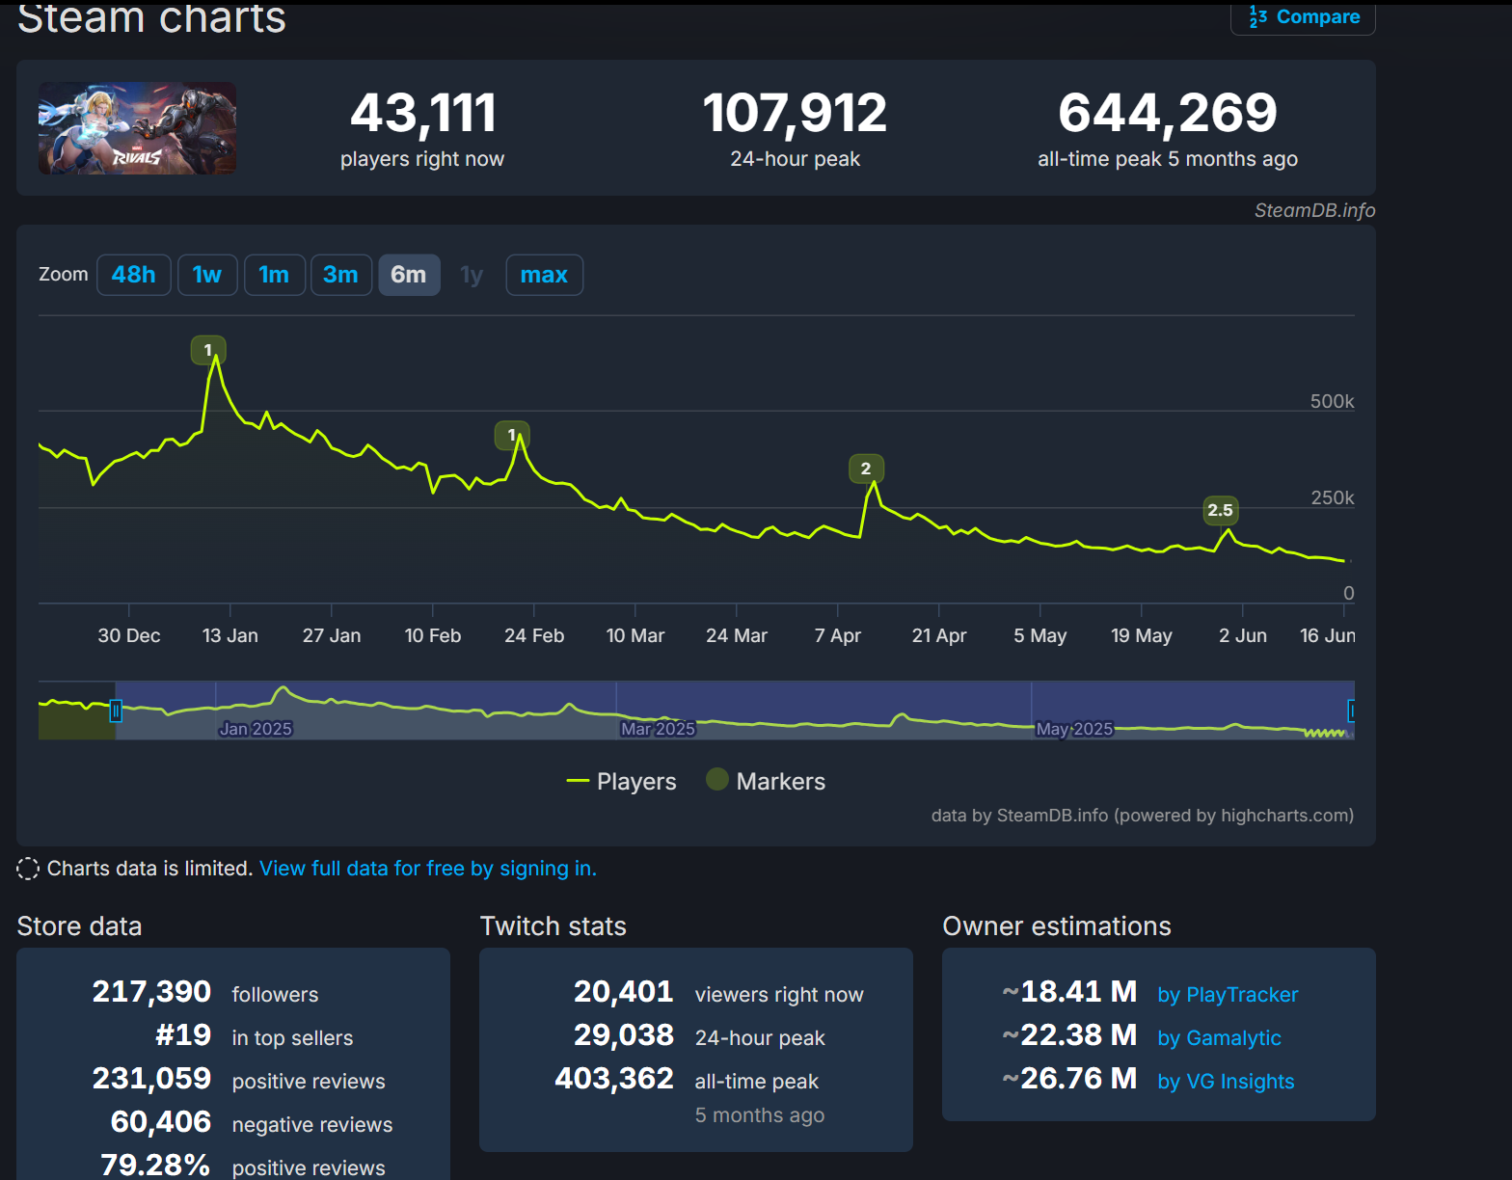Set chart zoom to 3m
Screen dimensions: 1512x1180
(x=341, y=275)
